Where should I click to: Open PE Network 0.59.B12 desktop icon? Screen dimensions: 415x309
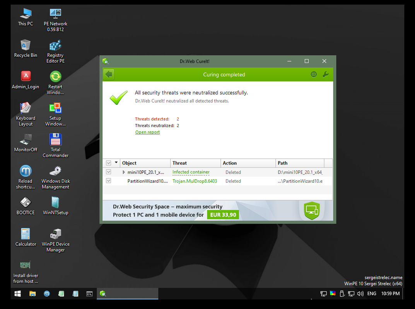55,20
